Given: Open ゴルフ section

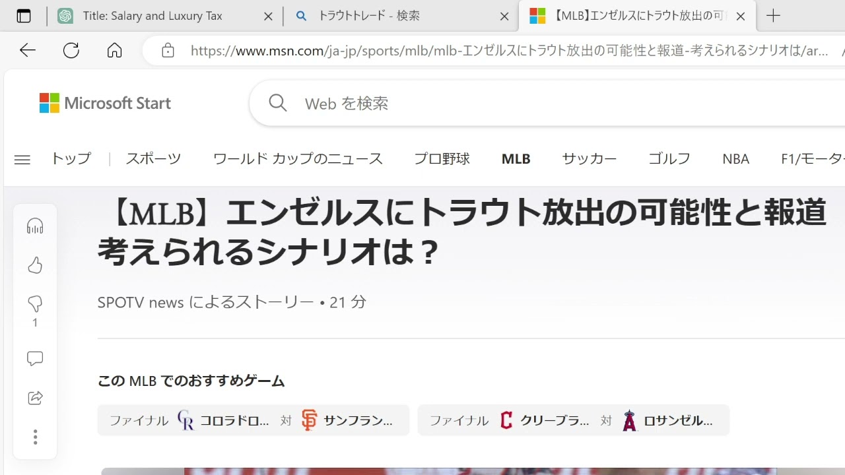Looking at the screenshot, I should (669, 159).
